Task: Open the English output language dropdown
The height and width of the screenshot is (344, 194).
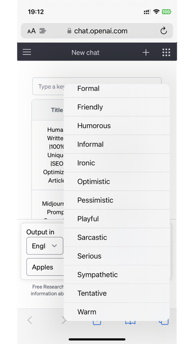Action: [x=45, y=246]
